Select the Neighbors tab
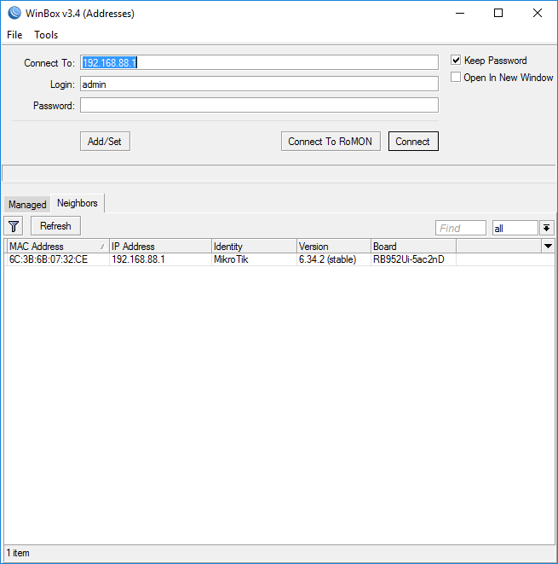Viewport: 558px width, 564px height. (x=78, y=203)
